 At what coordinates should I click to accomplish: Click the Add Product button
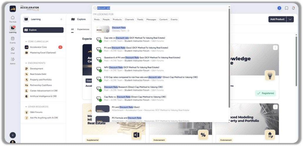(x=277, y=19)
